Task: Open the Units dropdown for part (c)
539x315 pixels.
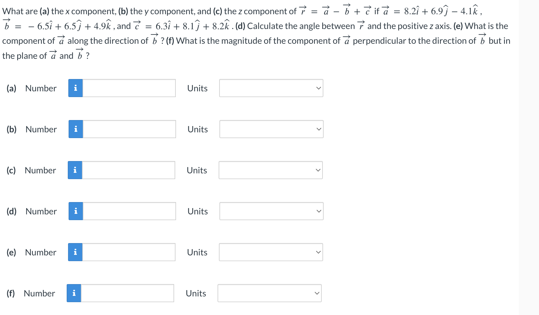Action: 270,170
